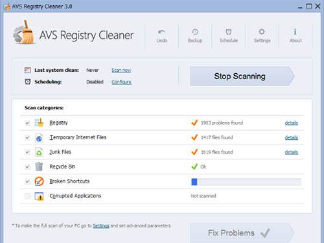Open the Configure scheduling link

point(121,82)
